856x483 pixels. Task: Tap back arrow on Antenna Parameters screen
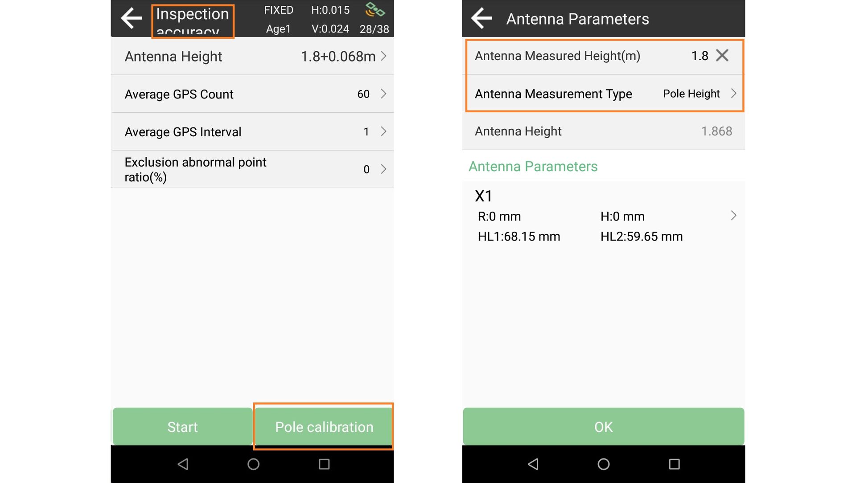tap(481, 19)
